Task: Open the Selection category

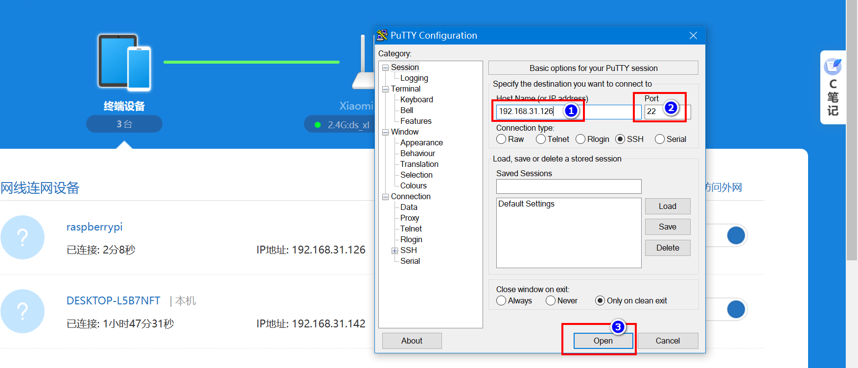Action: coord(417,175)
